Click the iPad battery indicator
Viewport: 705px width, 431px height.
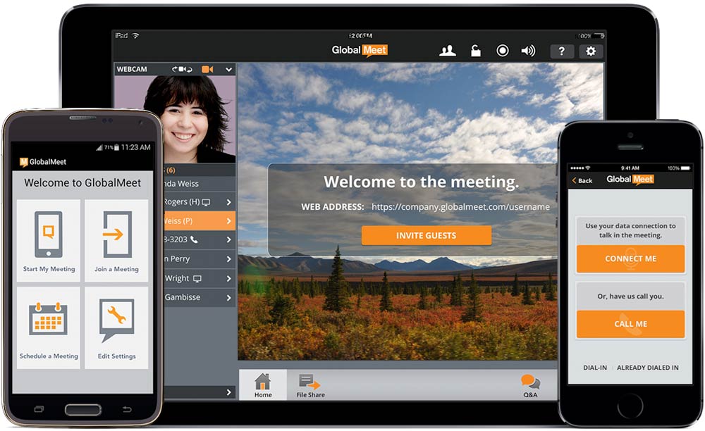(599, 35)
